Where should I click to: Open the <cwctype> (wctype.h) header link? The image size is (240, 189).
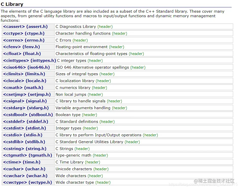click(x=28, y=182)
